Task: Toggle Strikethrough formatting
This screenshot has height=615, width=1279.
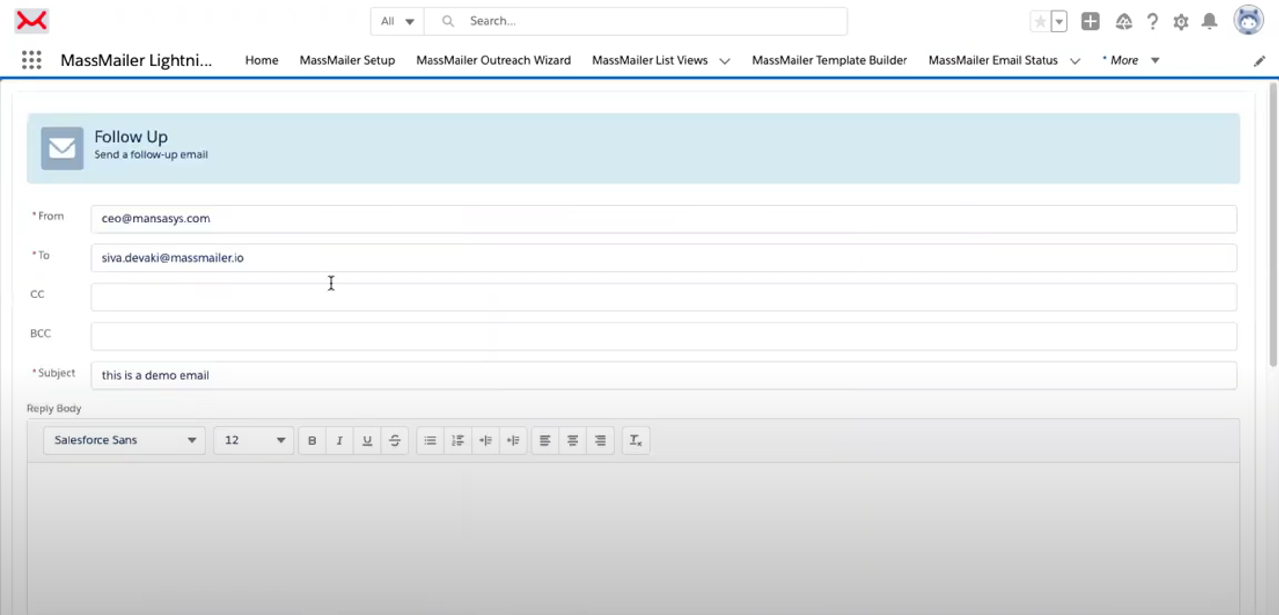Action: coord(395,440)
